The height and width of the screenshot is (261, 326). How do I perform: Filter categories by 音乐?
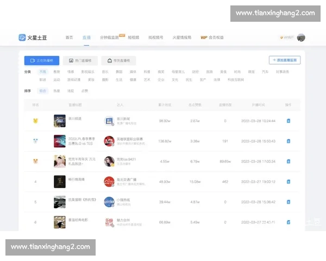coord(105,72)
